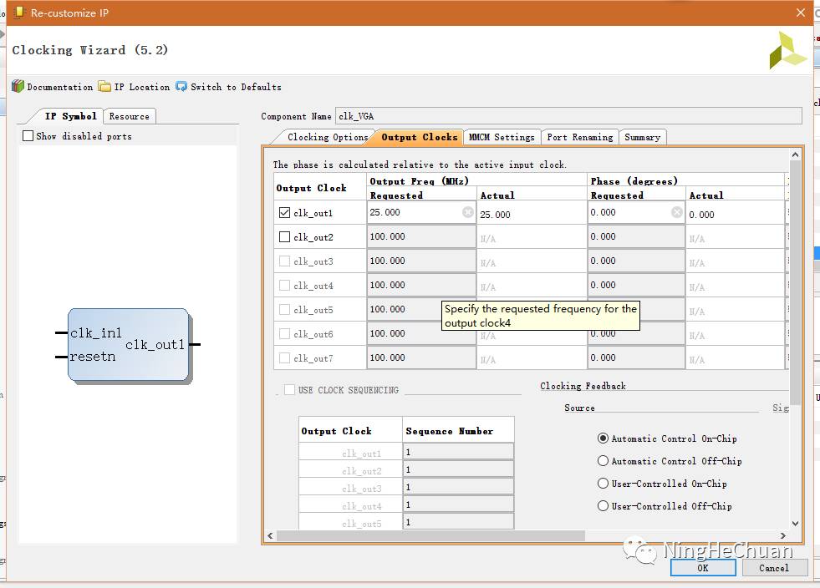
Task: Click the Switch to Defaults icon
Action: click(x=181, y=87)
